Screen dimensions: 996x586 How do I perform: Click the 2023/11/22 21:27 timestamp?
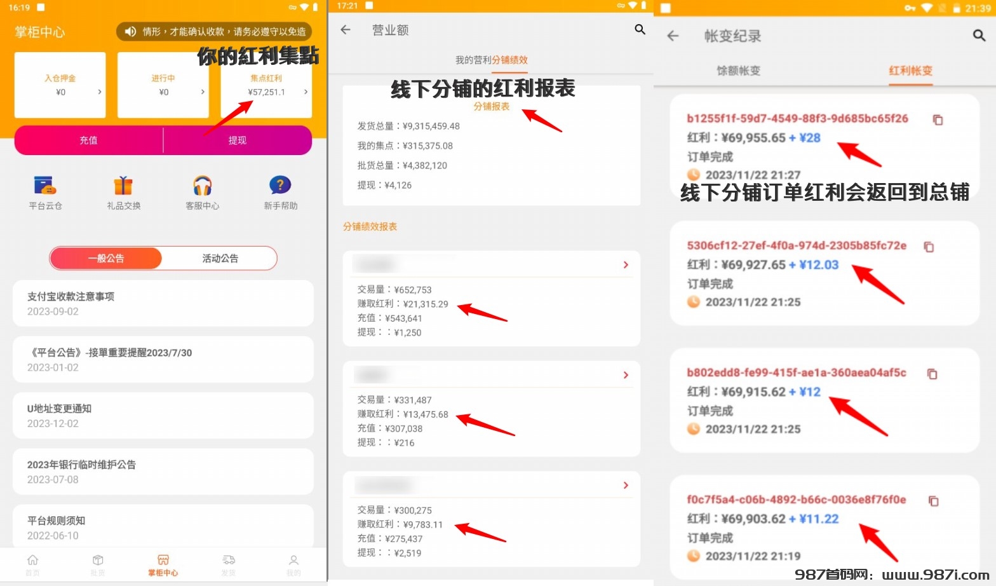(753, 175)
